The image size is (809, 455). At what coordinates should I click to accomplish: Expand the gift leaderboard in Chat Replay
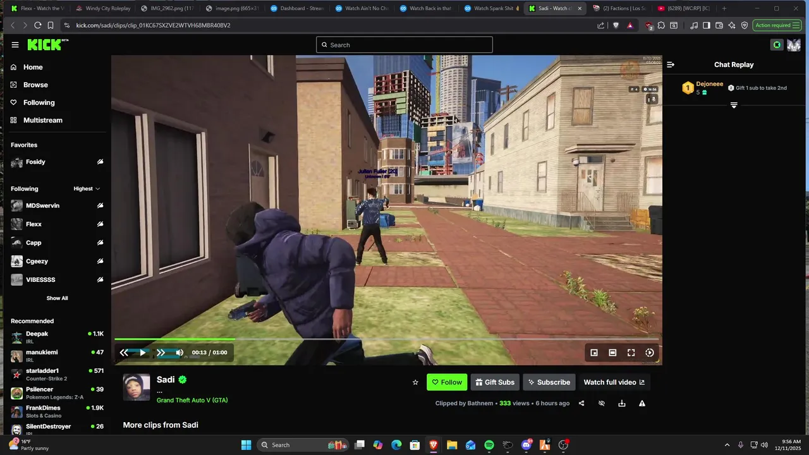click(734, 106)
